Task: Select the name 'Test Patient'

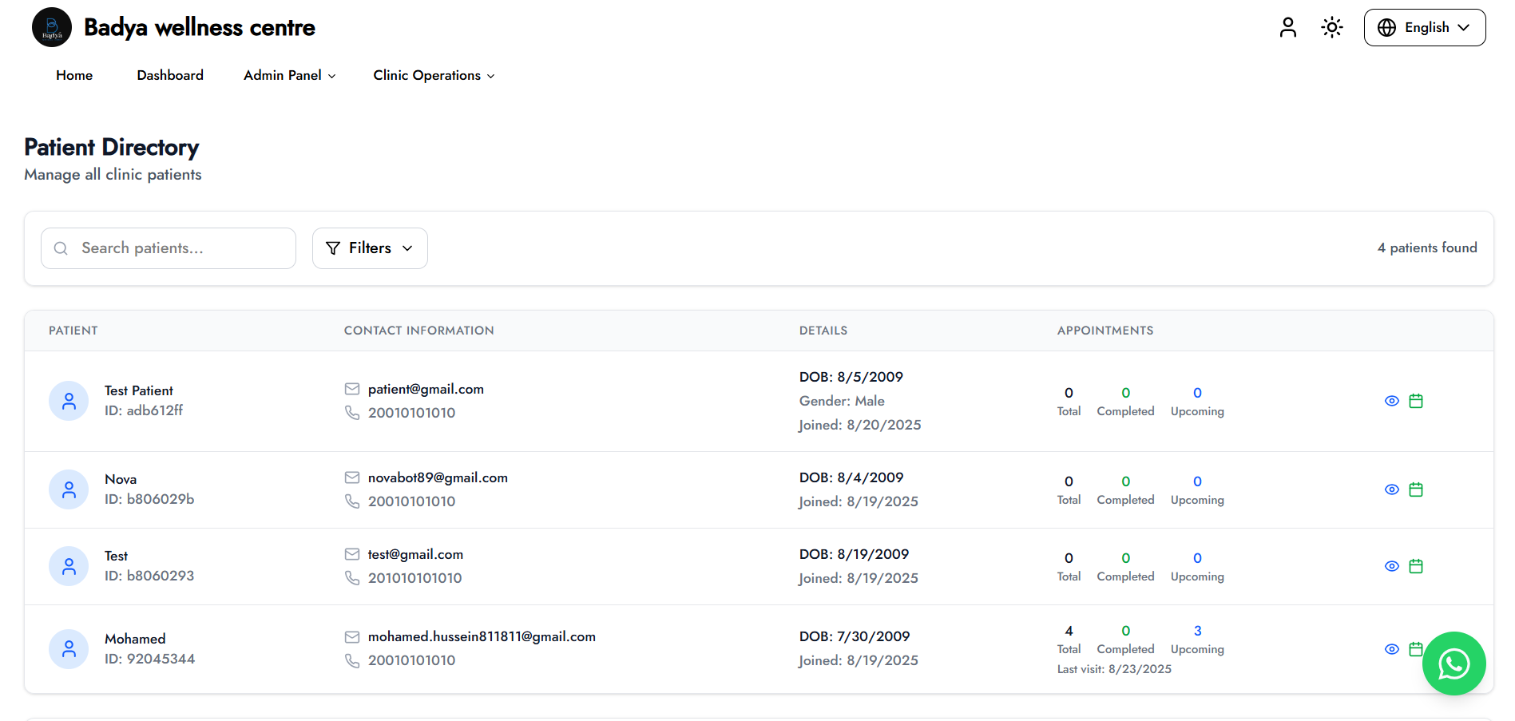Action: coord(139,390)
